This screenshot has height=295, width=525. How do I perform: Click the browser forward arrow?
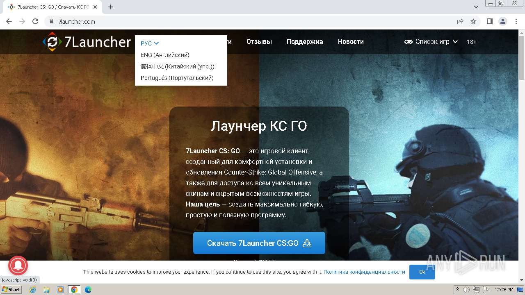(x=22, y=21)
